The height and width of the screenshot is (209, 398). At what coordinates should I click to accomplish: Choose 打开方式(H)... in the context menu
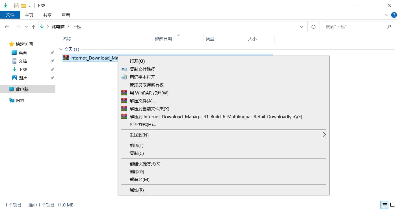223,124
